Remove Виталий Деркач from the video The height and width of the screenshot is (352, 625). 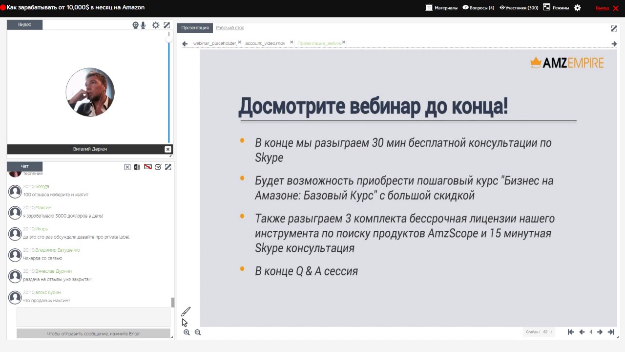click(x=168, y=149)
